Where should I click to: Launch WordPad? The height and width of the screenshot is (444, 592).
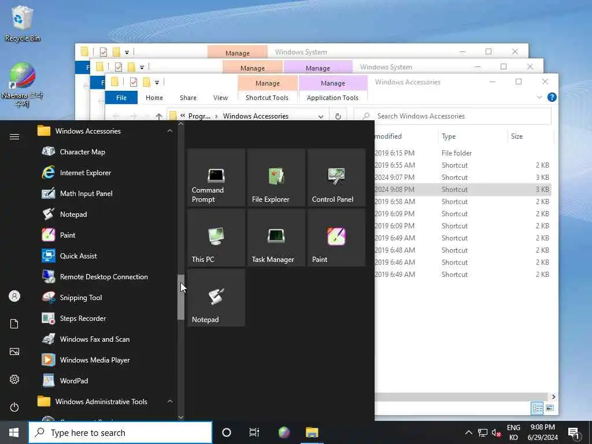point(74,380)
